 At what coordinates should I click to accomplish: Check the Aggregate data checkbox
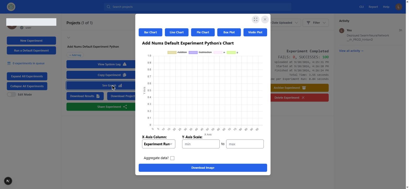click(172, 158)
